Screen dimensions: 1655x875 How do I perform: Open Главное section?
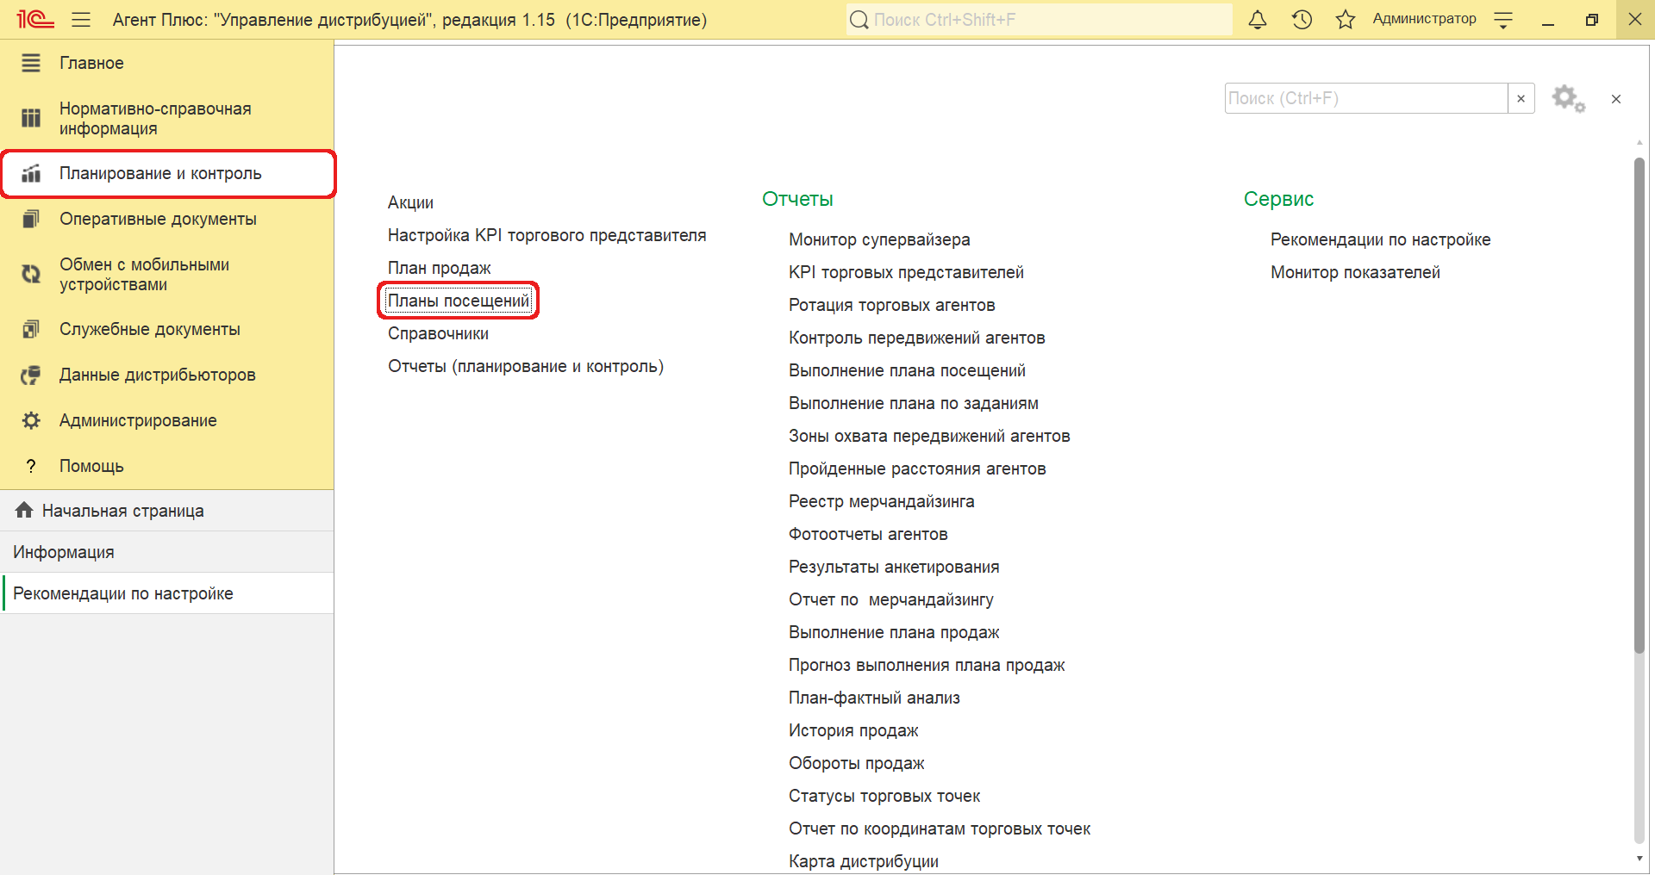[167, 63]
